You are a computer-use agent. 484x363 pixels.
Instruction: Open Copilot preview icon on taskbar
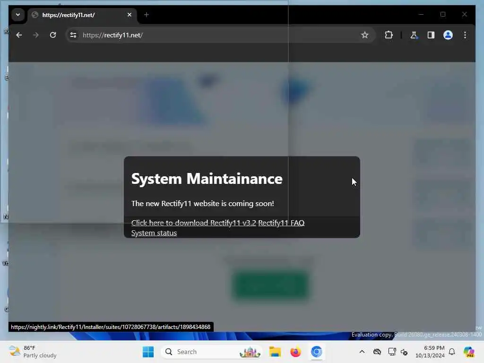(469, 352)
